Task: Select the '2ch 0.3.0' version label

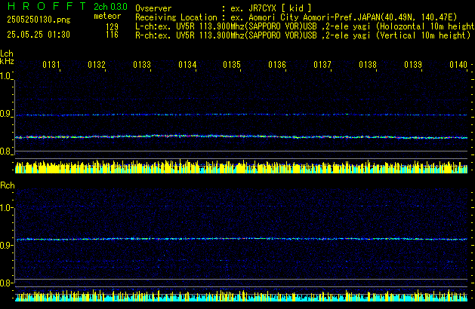Action: click(x=110, y=7)
